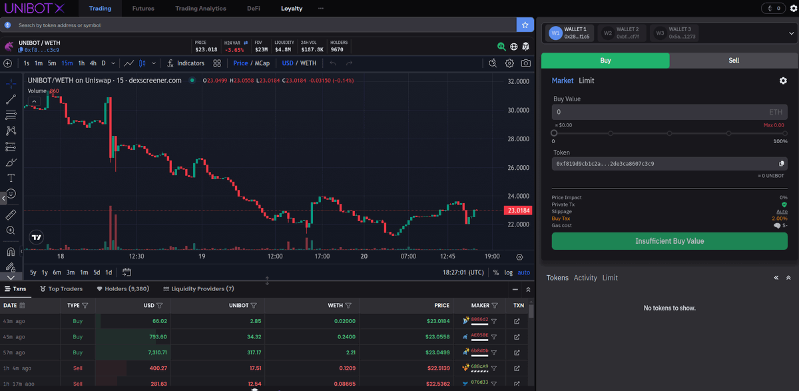799x391 pixels.
Task: Favorite the token with the star button
Action: [x=525, y=25]
